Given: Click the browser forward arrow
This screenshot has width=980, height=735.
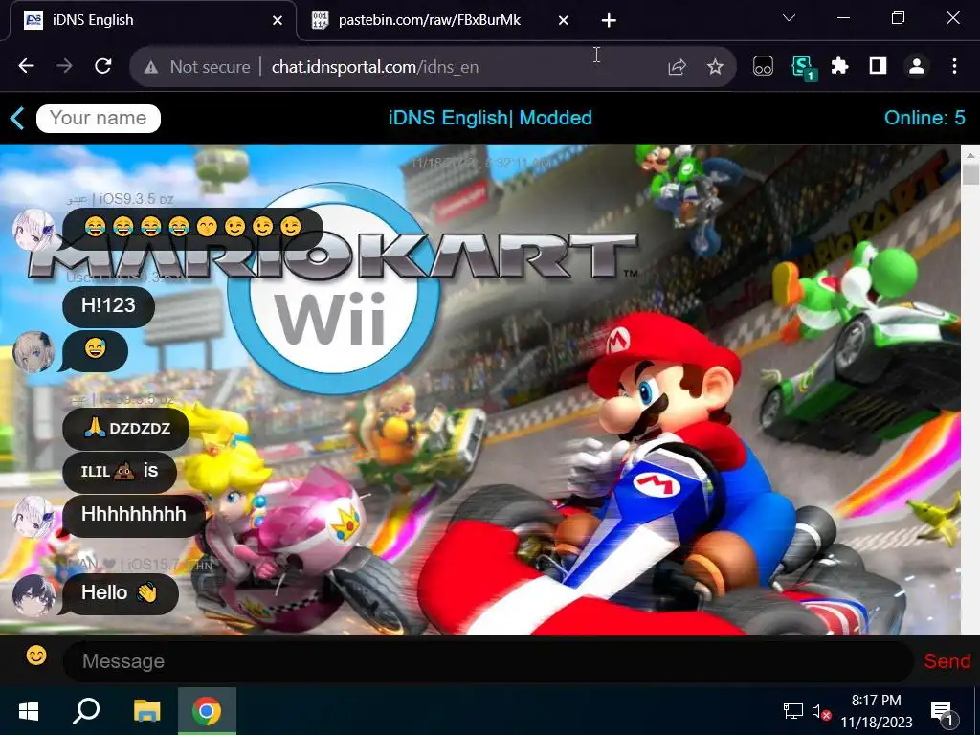Looking at the screenshot, I should 64,66.
